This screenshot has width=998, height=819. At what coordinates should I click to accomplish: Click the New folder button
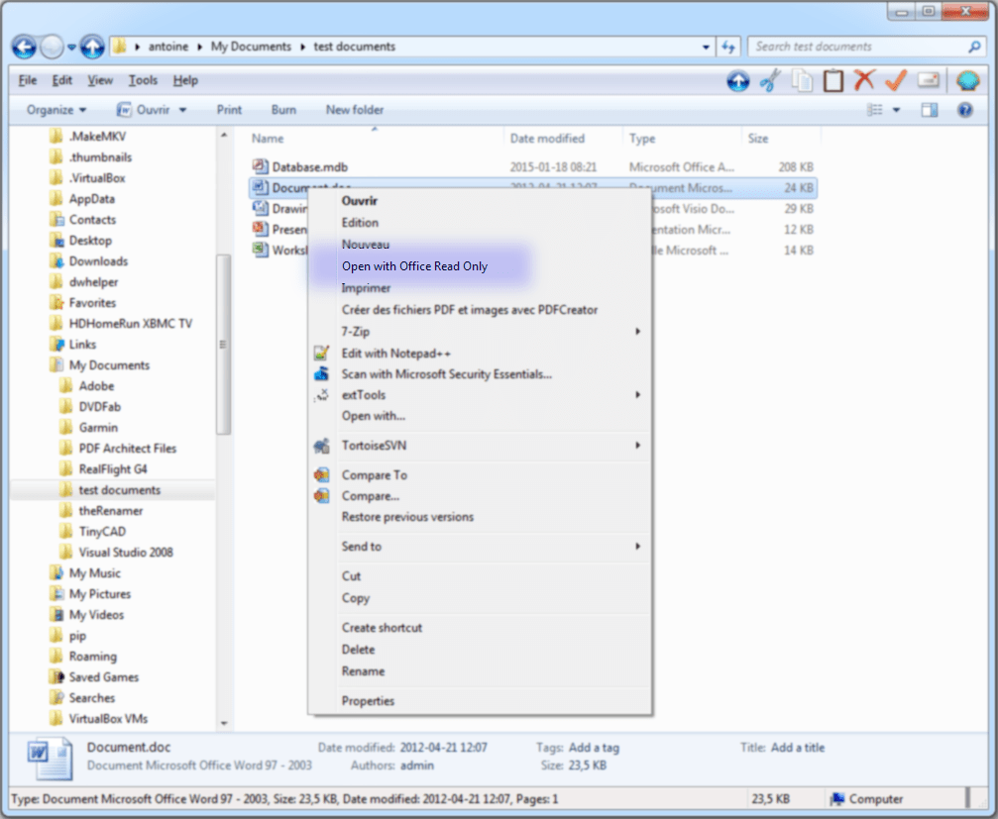point(354,109)
